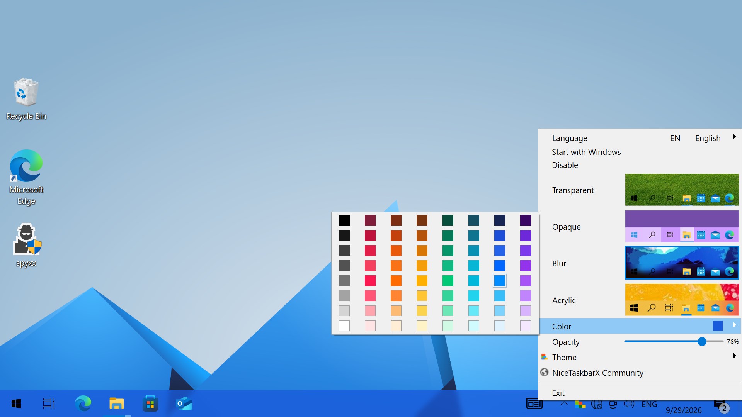This screenshot has width=742, height=417.
Task: Click the blue current color box in the Color row
Action: click(x=718, y=326)
